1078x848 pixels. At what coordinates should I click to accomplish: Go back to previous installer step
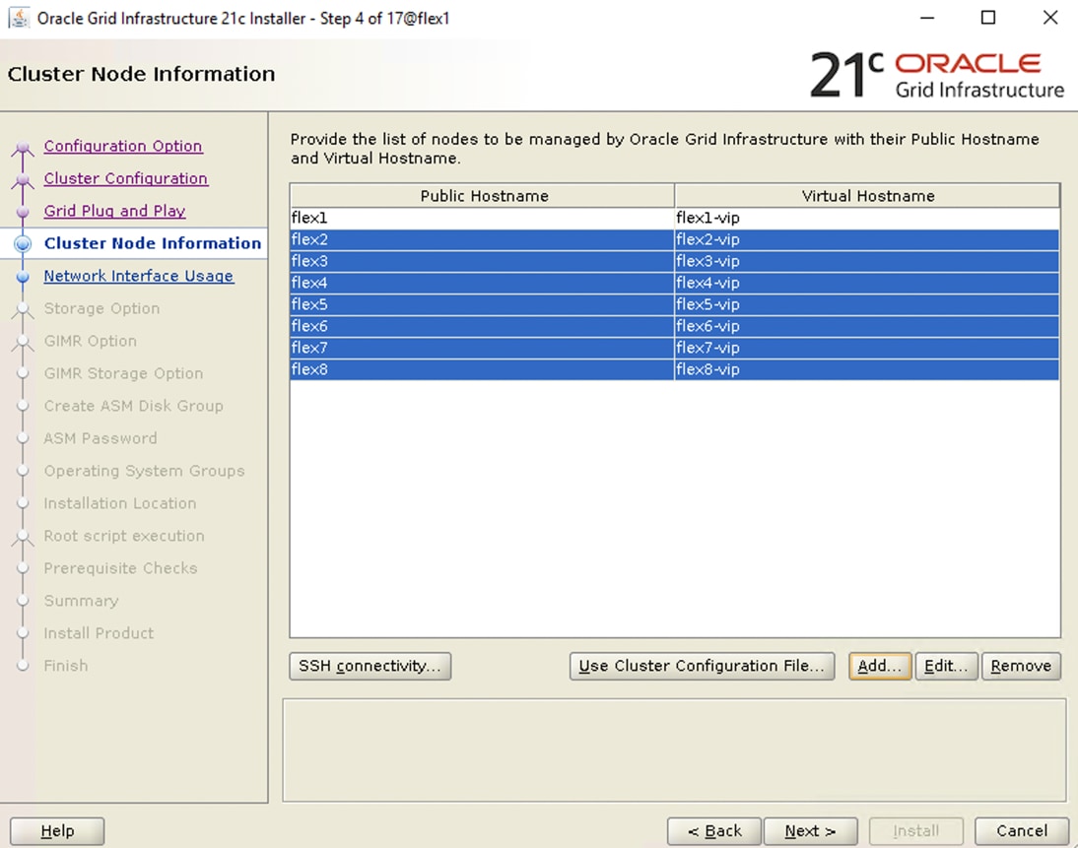[714, 831]
